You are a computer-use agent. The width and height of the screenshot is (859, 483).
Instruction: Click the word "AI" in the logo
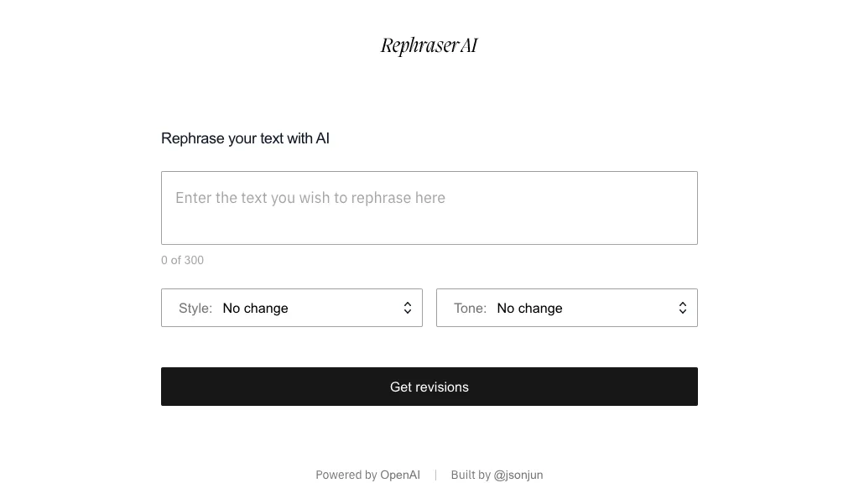tap(468, 45)
